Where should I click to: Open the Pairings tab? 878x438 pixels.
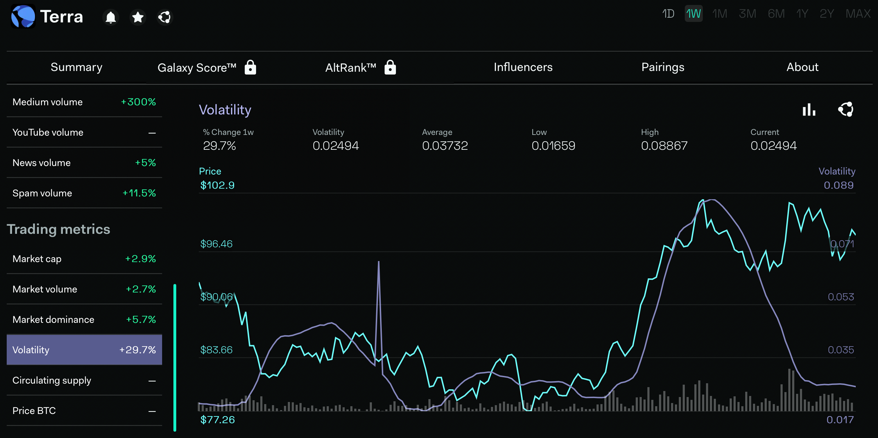point(663,67)
